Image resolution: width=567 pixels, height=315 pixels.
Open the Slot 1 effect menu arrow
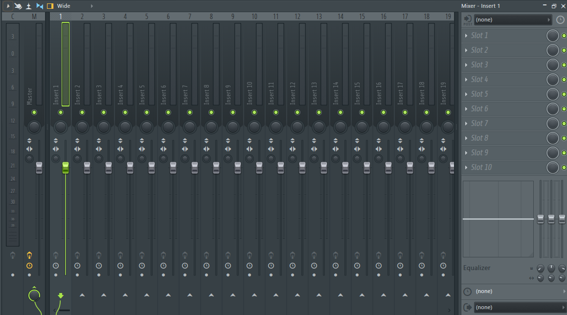click(466, 35)
